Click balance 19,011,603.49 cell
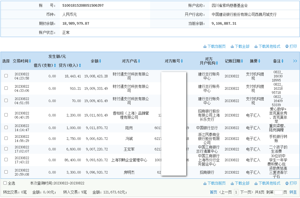This screenshot has height=198, width=300. coord(96,115)
